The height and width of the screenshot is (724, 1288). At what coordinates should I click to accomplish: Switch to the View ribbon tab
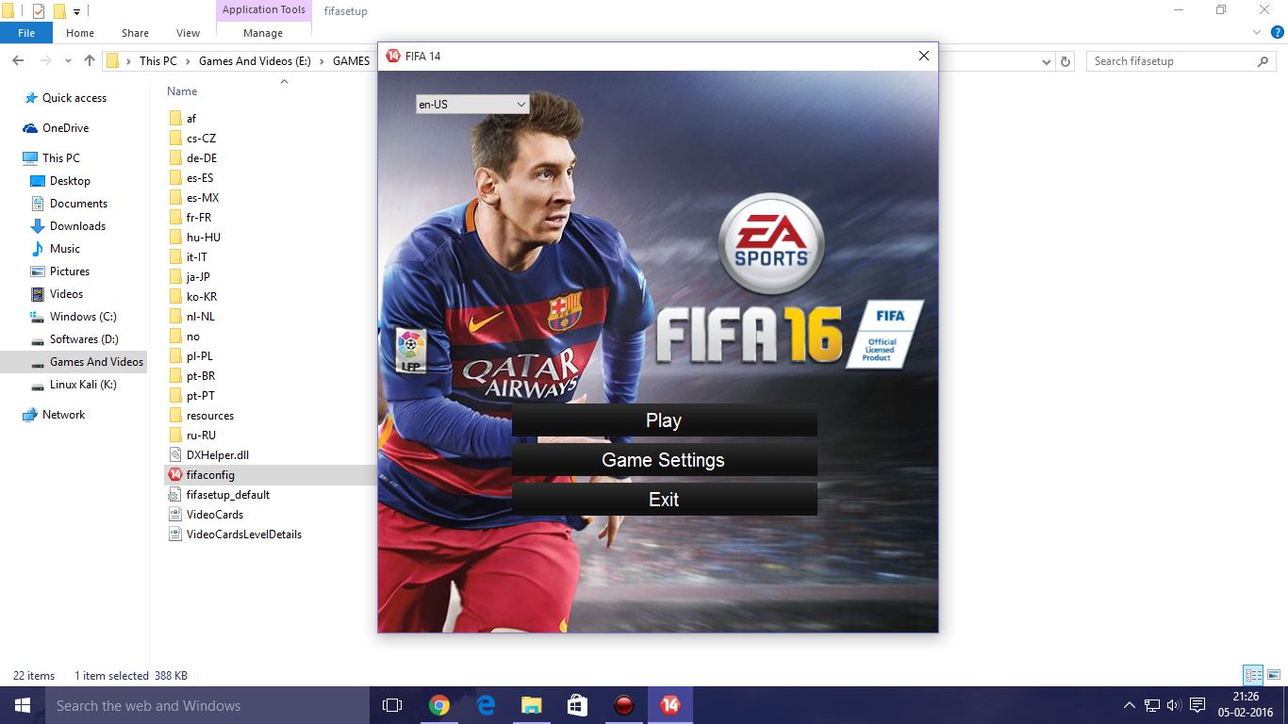(188, 33)
